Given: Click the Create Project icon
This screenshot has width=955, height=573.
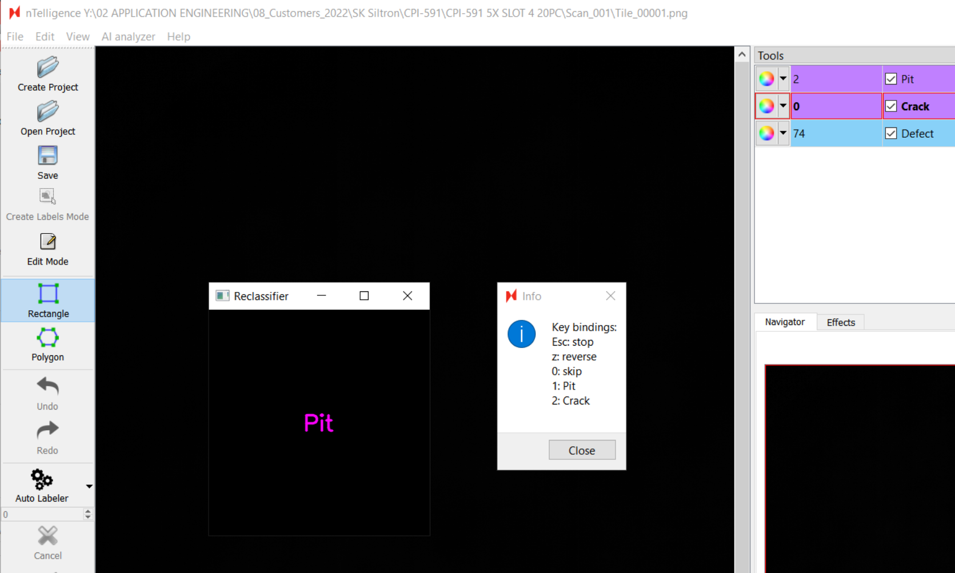Looking at the screenshot, I should 47,68.
